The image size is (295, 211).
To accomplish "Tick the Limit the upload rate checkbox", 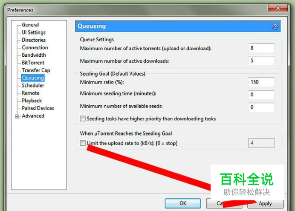I will pyautogui.click(x=83, y=143).
